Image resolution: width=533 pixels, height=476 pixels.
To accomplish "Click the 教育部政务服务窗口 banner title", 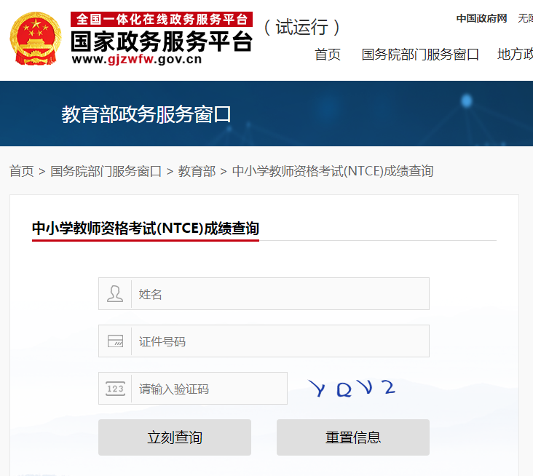I will tap(146, 114).
